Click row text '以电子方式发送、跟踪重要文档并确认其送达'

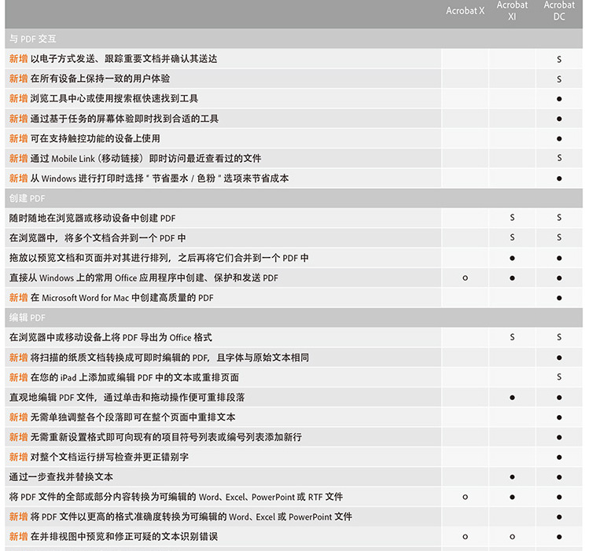(123, 59)
